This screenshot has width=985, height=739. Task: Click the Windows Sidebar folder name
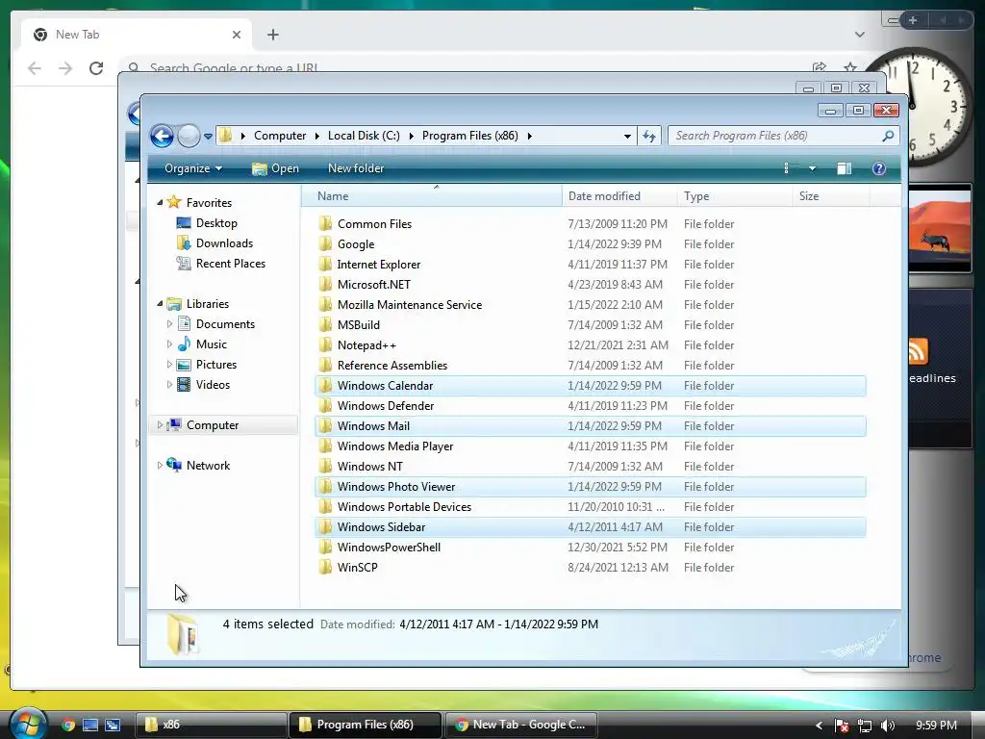381,527
